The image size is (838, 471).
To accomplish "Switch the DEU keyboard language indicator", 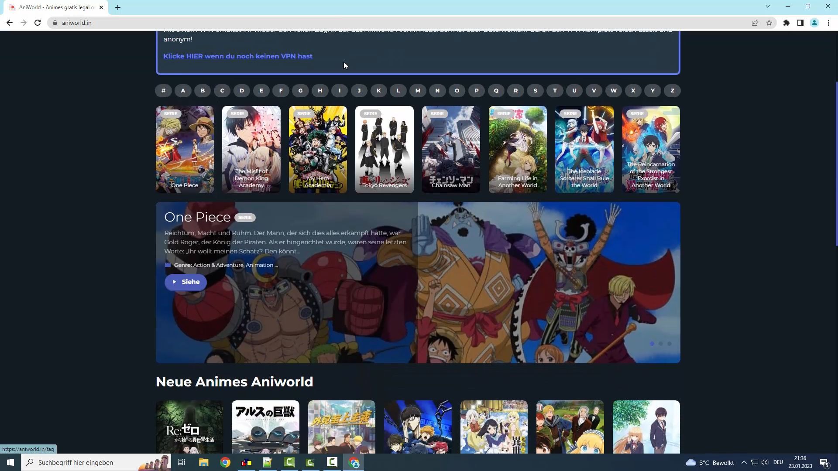I will tap(778, 462).
